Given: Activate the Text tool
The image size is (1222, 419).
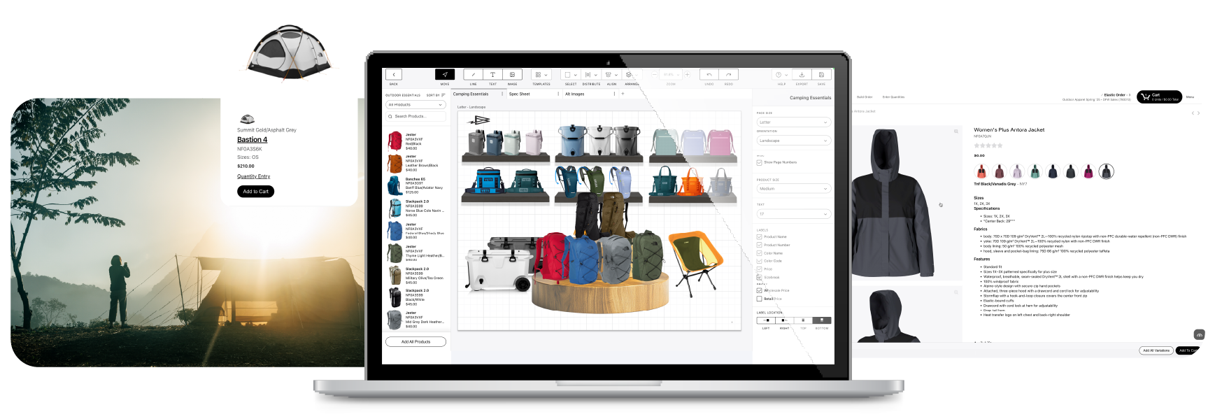Looking at the screenshot, I should click(492, 75).
